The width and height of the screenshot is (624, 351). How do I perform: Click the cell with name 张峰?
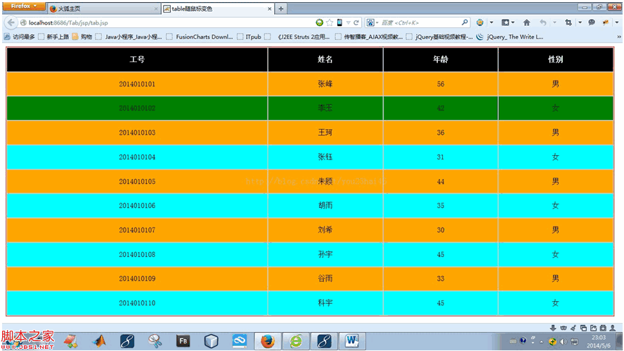click(325, 84)
